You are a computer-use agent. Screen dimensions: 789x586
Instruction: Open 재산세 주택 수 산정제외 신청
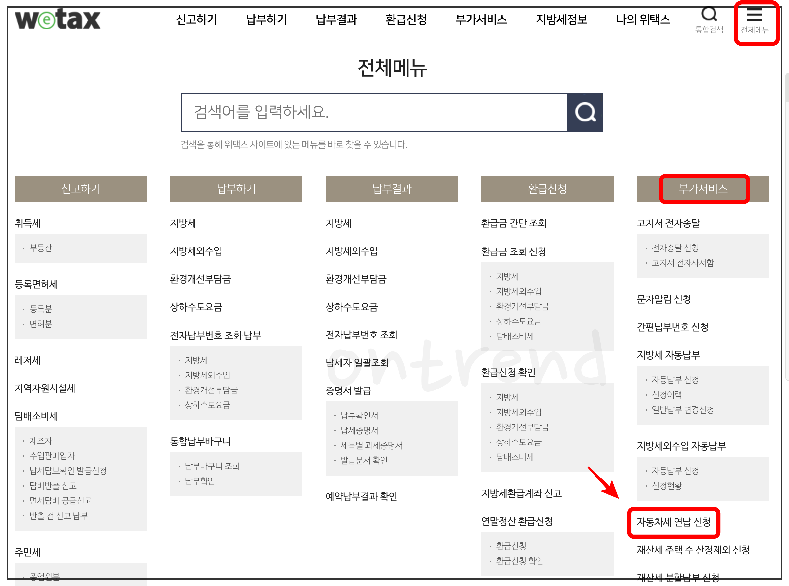[x=693, y=550]
